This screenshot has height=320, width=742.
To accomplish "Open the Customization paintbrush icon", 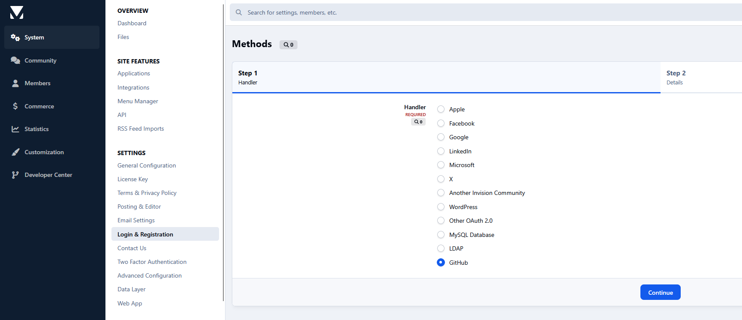I will point(15,152).
